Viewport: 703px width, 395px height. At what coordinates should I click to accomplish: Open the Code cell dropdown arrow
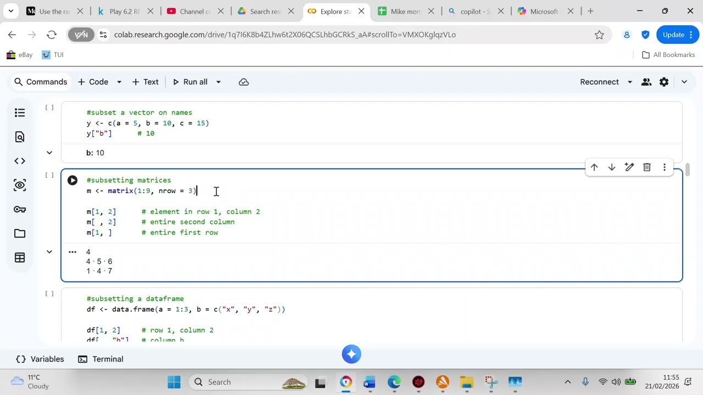coord(119,82)
